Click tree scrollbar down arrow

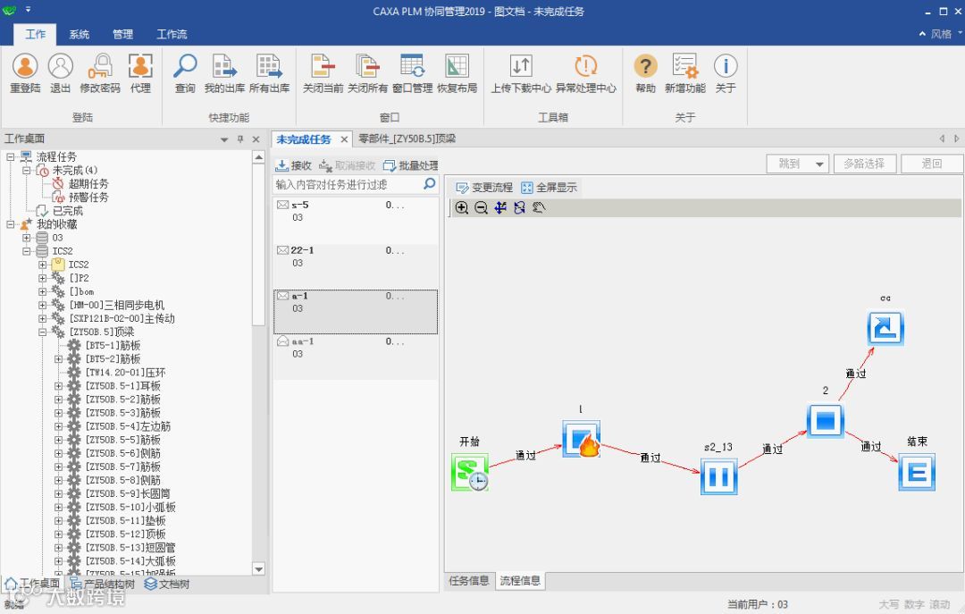258,569
